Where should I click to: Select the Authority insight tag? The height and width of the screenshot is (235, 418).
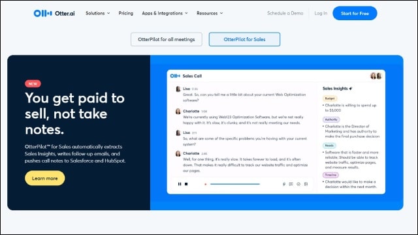click(x=331, y=119)
